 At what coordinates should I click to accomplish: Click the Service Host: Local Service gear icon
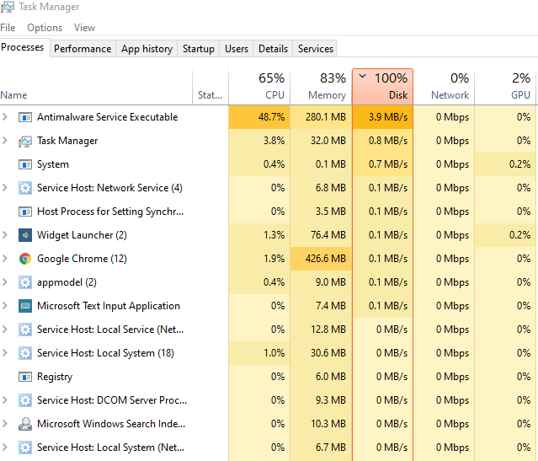[25, 330]
